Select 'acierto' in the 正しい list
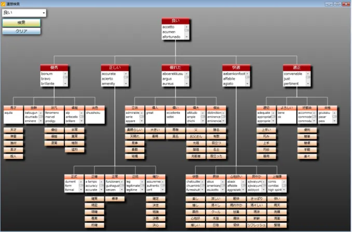This screenshot has width=352, height=232. [107, 79]
